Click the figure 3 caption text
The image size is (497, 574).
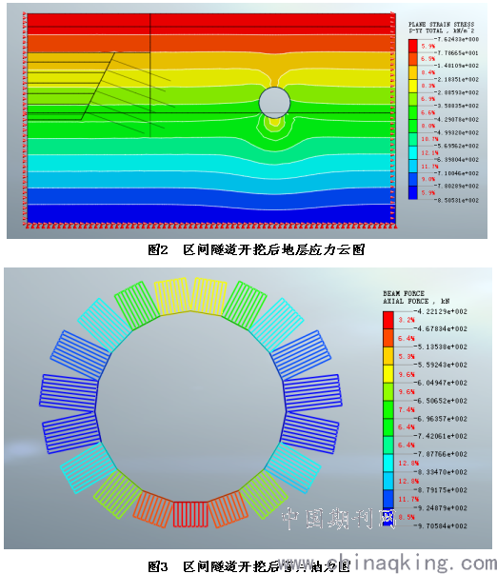(249, 566)
